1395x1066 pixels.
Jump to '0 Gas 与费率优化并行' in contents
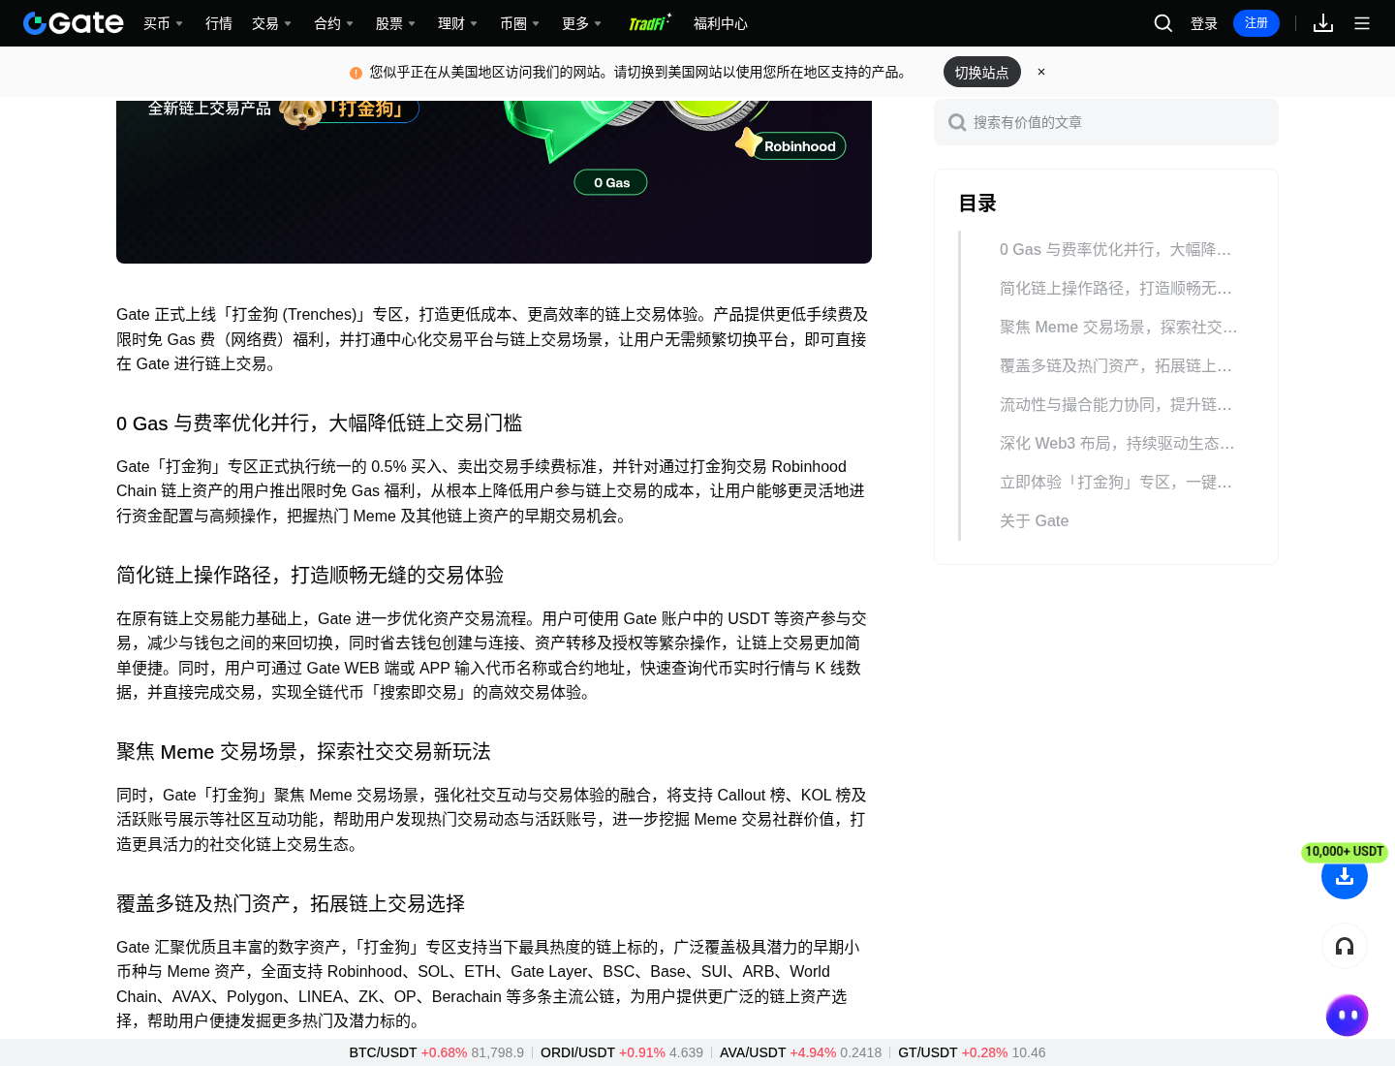[1115, 249]
